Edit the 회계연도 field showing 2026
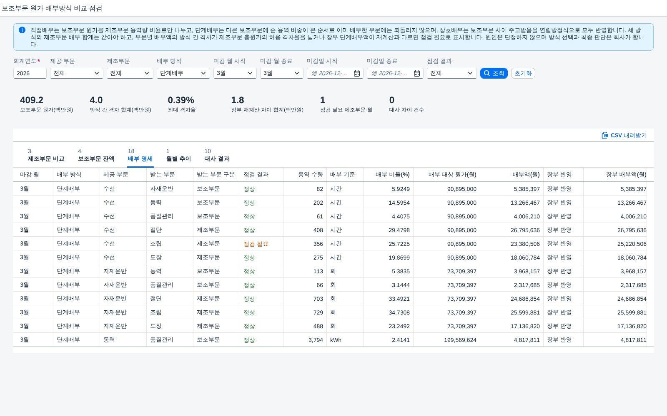The width and height of the screenshot is (667, 416). pyautogui.click(x=30, y=73)
